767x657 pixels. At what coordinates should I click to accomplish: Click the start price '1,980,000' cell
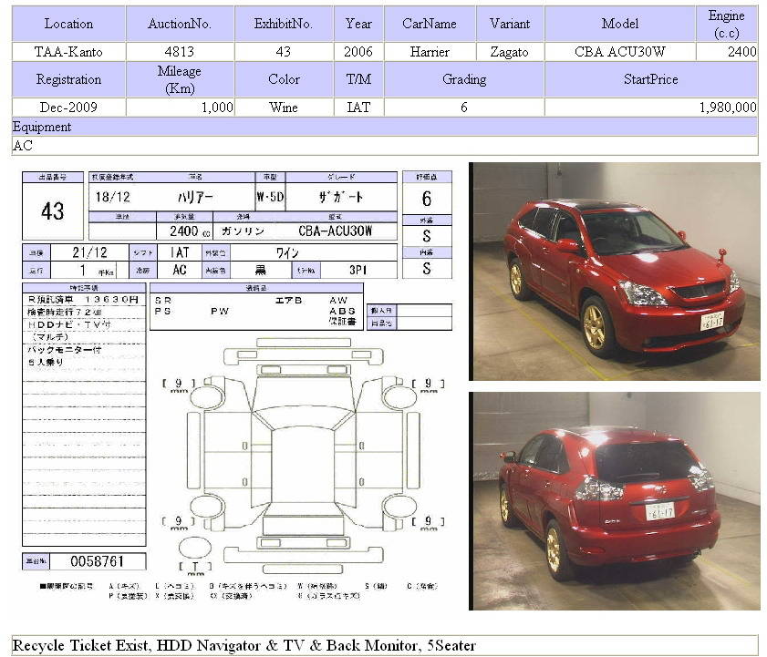point(651,107)
